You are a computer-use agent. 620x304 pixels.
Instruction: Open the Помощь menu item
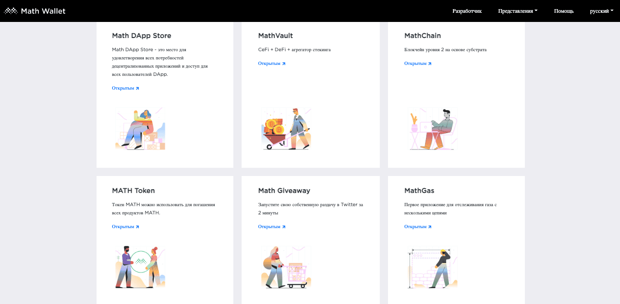(x=564, y=11)
